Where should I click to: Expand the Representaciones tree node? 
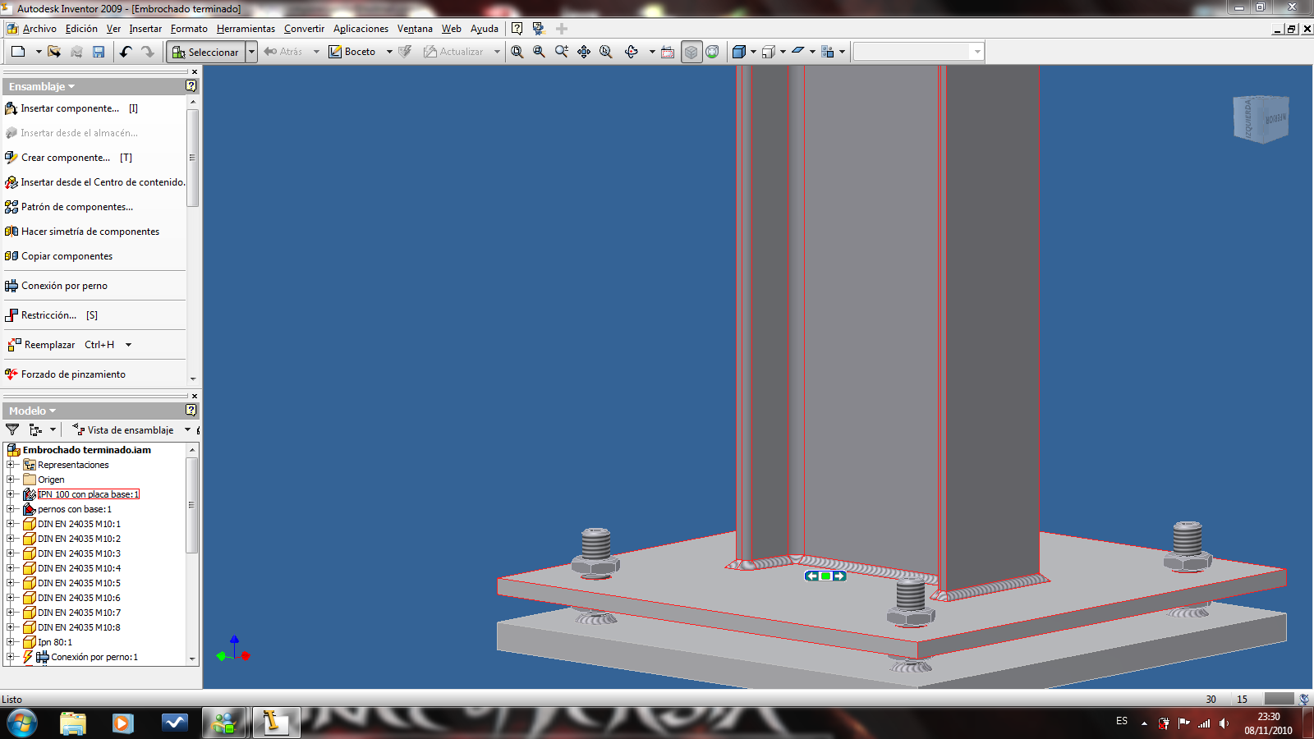tap(11, 465)
